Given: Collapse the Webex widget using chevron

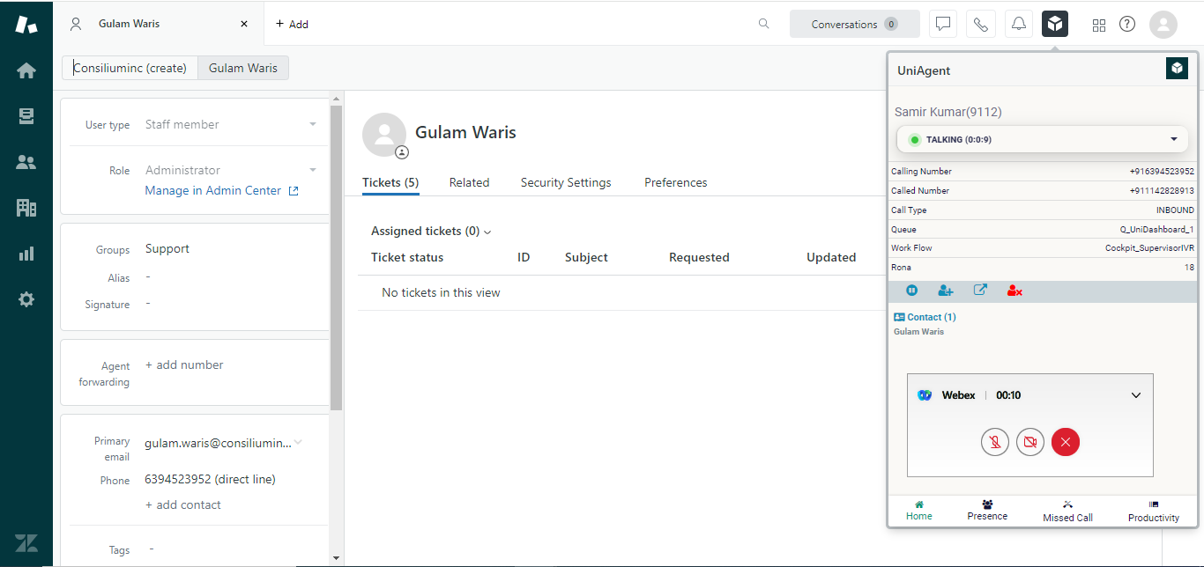Looking at the screenshot, I should pyautogui.click(x=1136, y=395).
